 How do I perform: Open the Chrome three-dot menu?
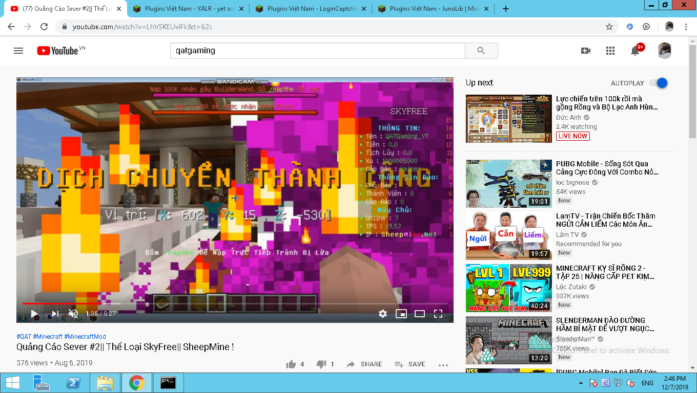686,27
